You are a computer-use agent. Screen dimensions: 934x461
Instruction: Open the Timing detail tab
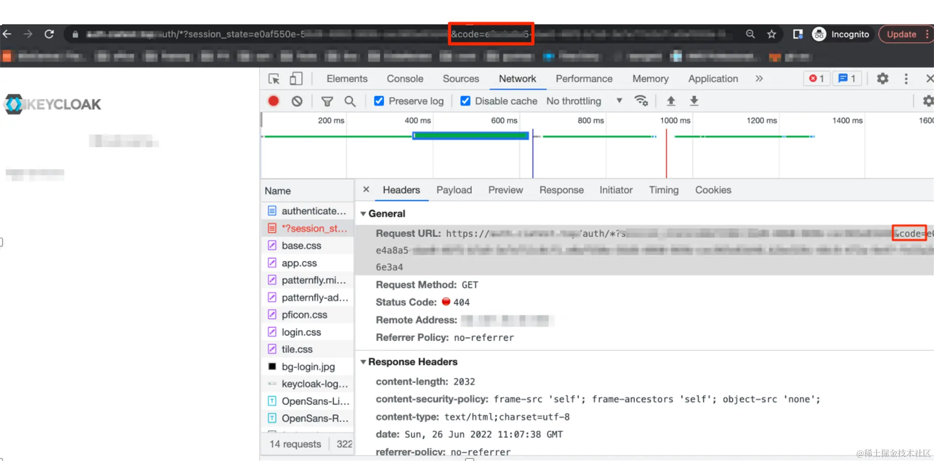[664, 190]
